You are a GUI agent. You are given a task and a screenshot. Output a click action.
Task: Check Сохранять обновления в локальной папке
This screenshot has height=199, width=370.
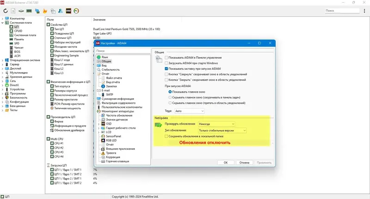pyautogui.click(x=166, y=136)
